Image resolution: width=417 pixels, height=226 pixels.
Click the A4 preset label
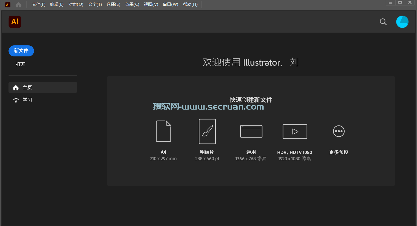(x=163, y=152)
